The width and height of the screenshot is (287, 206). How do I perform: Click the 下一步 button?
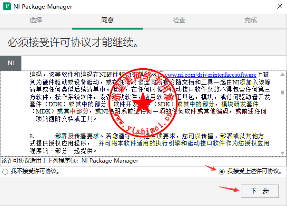click(260, 191)
